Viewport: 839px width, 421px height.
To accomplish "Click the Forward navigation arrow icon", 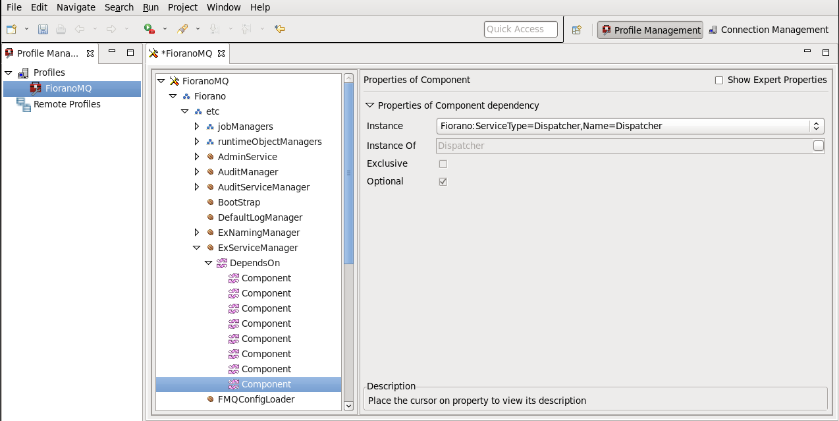I will tap(111, 29).
